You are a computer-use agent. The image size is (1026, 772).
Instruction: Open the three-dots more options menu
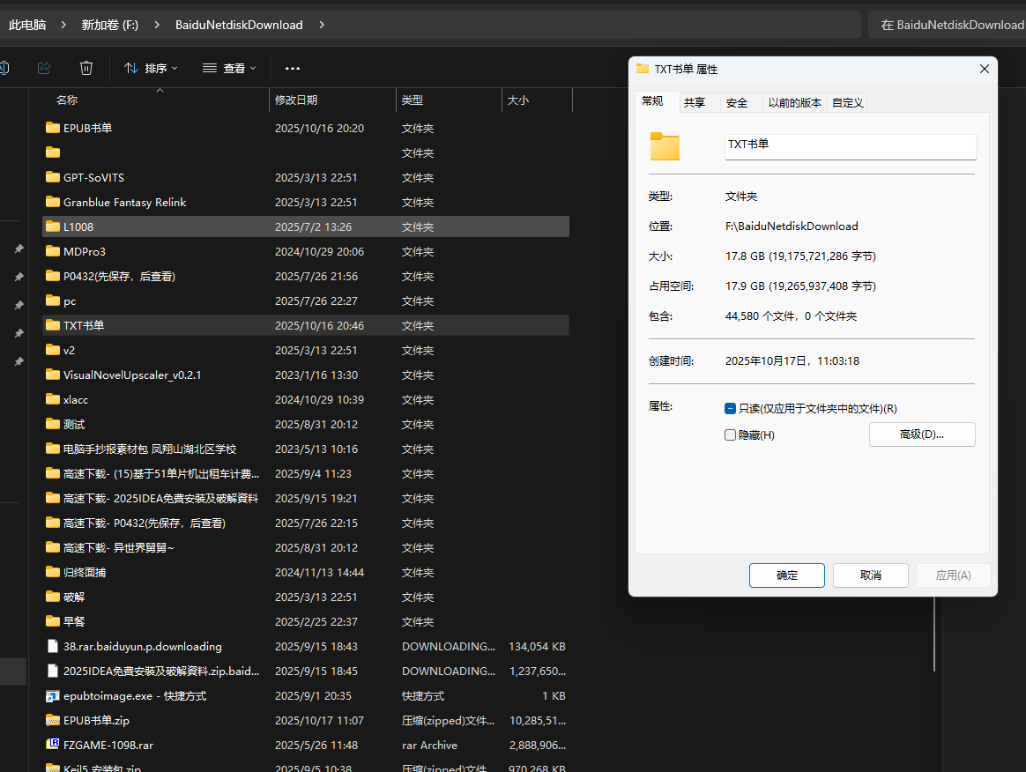(293, 68)
